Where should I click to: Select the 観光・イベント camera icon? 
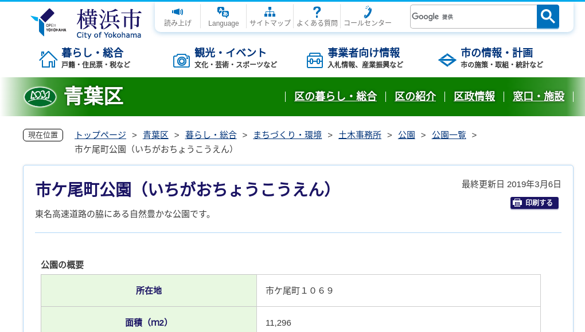[x=182, y=60]
